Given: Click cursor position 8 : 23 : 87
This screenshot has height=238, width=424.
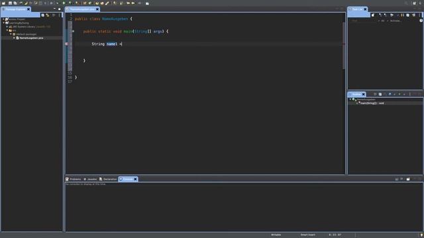Looking at the screenshot, I should 335,235.
